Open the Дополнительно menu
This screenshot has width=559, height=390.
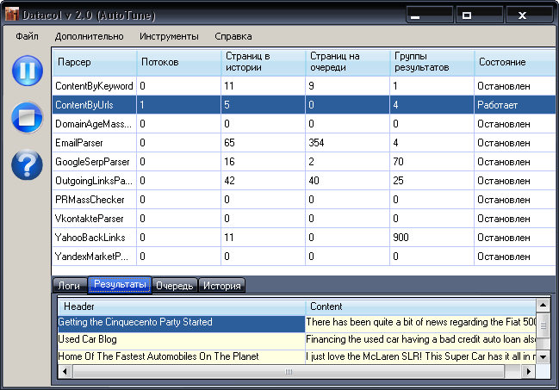(x=89, y=36)
